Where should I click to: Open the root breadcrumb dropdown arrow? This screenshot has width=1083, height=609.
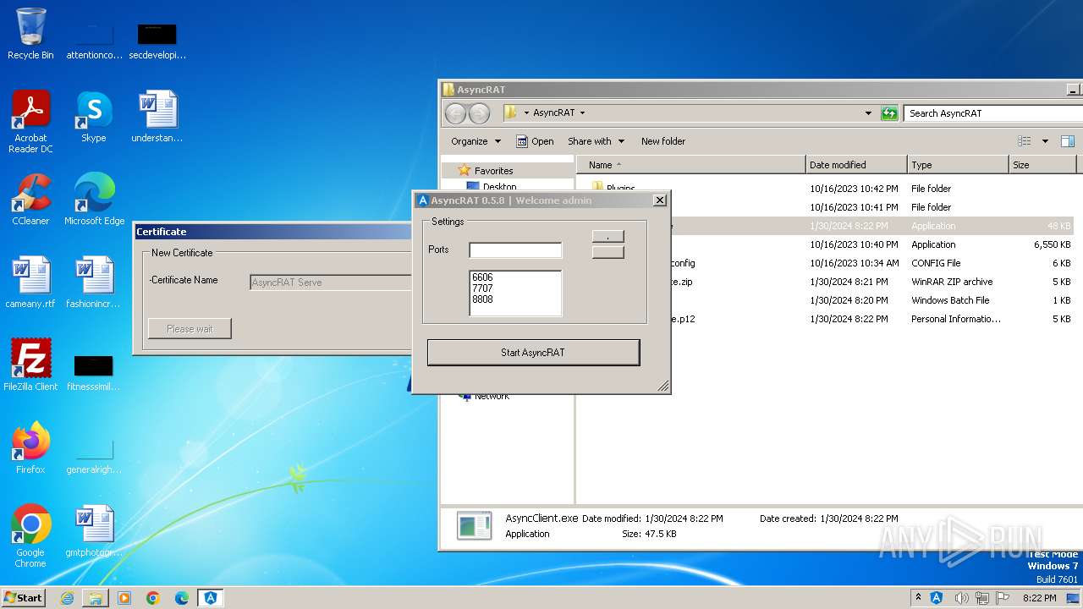[x=526, y=112]
